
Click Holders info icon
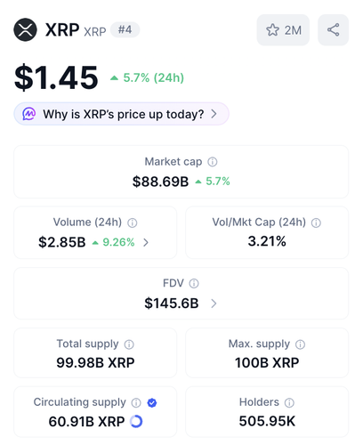click(289, 403)
